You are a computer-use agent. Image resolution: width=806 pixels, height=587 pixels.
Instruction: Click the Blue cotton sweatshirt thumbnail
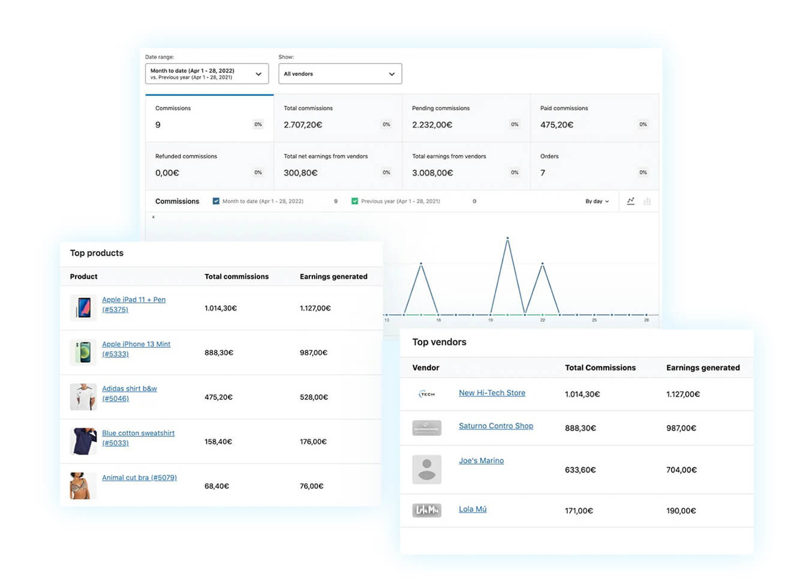coord(83,441)
